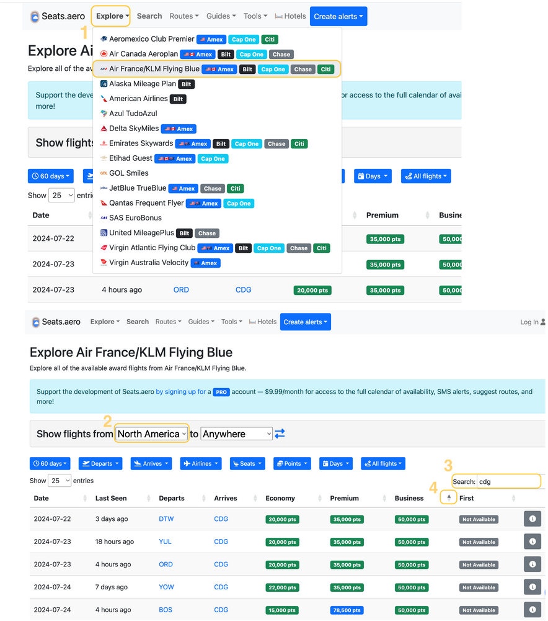548x621 pixels.
Task: Open the Anywhere destination dropdown
Action: pyautogui.click(x=236, y=434)
